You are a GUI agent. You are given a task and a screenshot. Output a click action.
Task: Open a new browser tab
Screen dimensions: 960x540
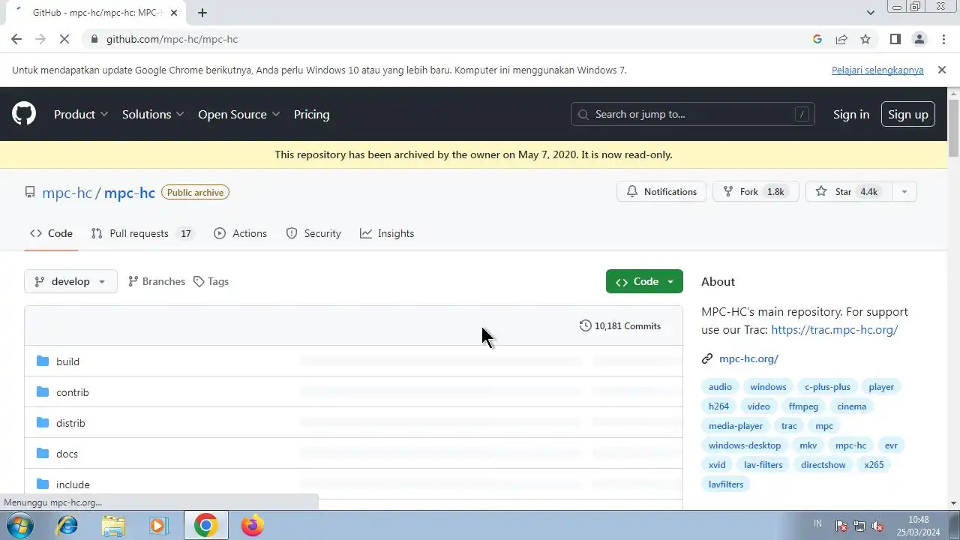coord(202,13)
